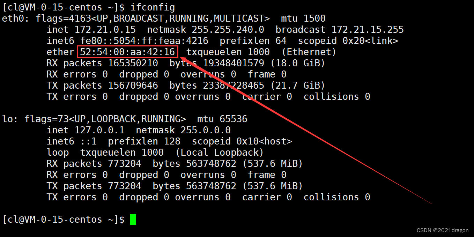
Task: Click the inet6 address fe80::5054:ff:feaa:4216
Action: pos(144,41)
